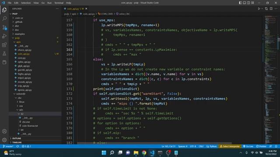280x157 pixels.
Task: Click COIN_CMD in breadcrumb path
Action: coord(105,14)
